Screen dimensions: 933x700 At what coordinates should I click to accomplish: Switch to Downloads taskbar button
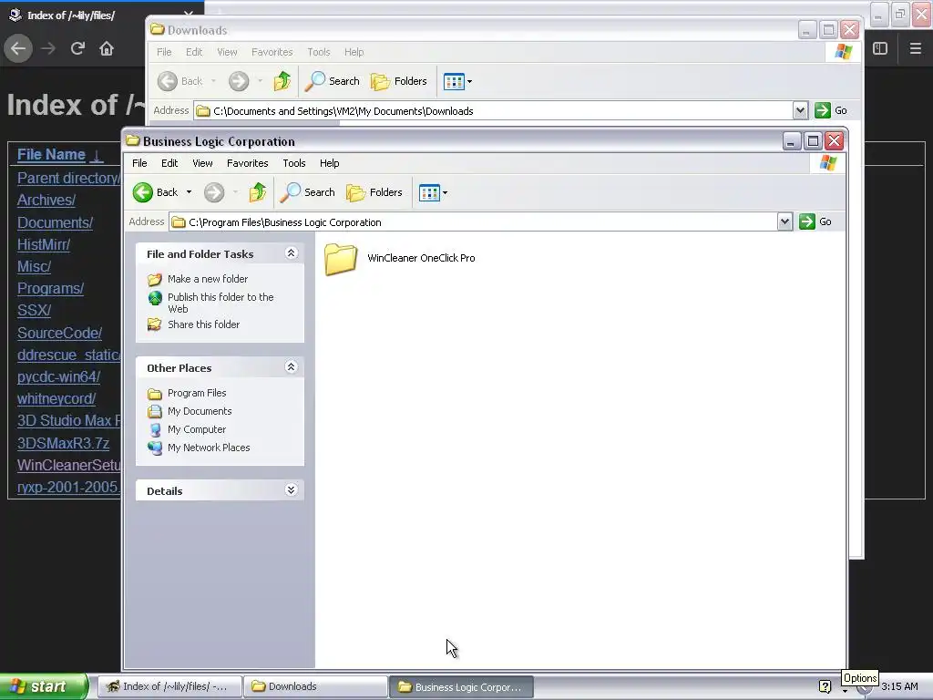[315, 687]
